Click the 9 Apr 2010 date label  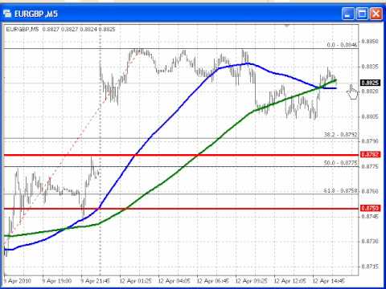coord(18,281)
